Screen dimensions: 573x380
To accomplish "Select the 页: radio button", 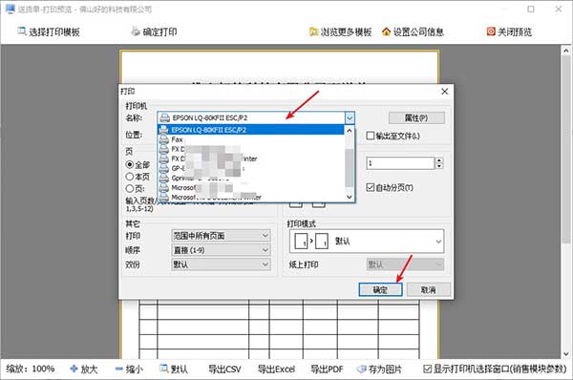I will click(x=129, y=188).
